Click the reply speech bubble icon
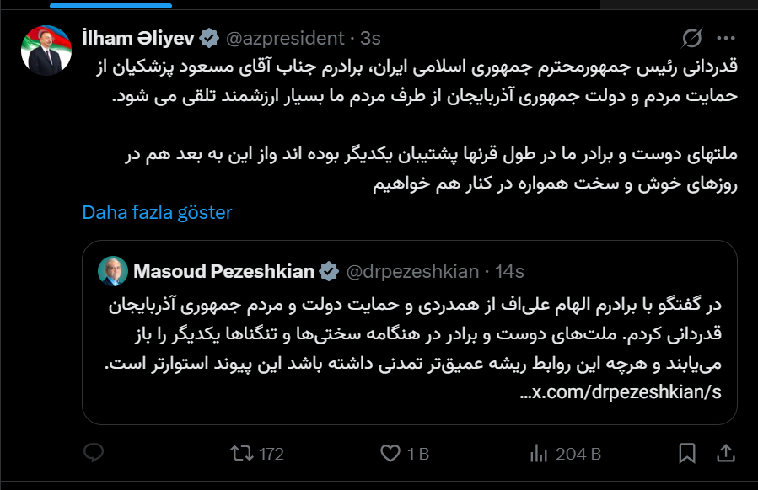758x490 pixels. pyautogui.click(x=93, y=454)
